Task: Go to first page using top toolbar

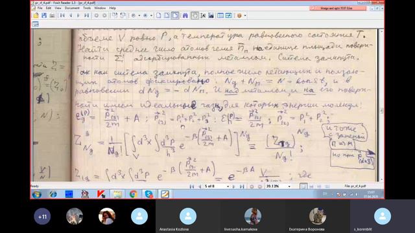Action: pos(62,16)
